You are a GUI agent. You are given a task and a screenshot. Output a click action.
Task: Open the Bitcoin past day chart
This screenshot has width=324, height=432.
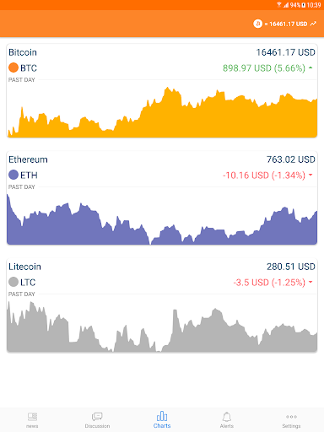pos(162,112)
